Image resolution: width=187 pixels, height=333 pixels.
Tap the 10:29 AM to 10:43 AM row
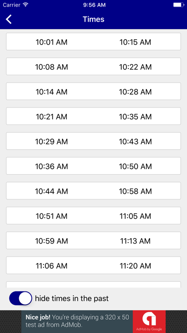coord(93,141)
